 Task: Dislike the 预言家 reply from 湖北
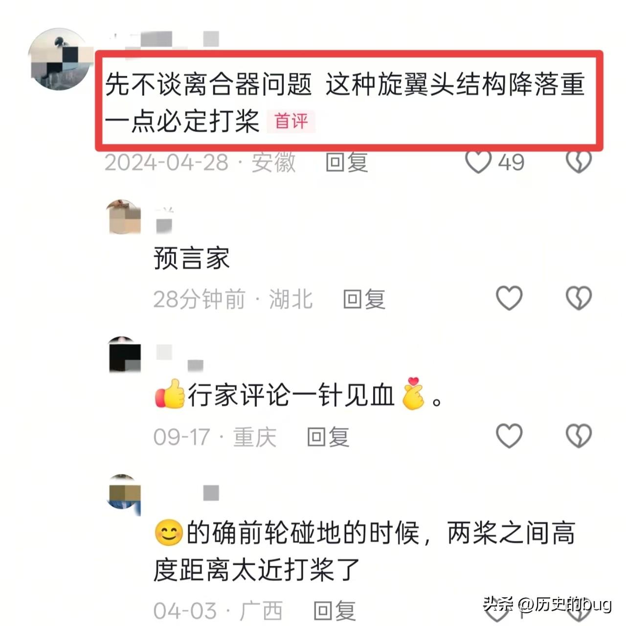(x=579, y=298)
